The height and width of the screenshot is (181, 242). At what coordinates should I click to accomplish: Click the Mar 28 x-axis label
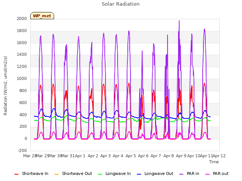pos(29,156)
